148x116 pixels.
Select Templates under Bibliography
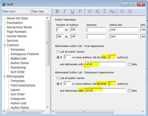pos(18,81)
